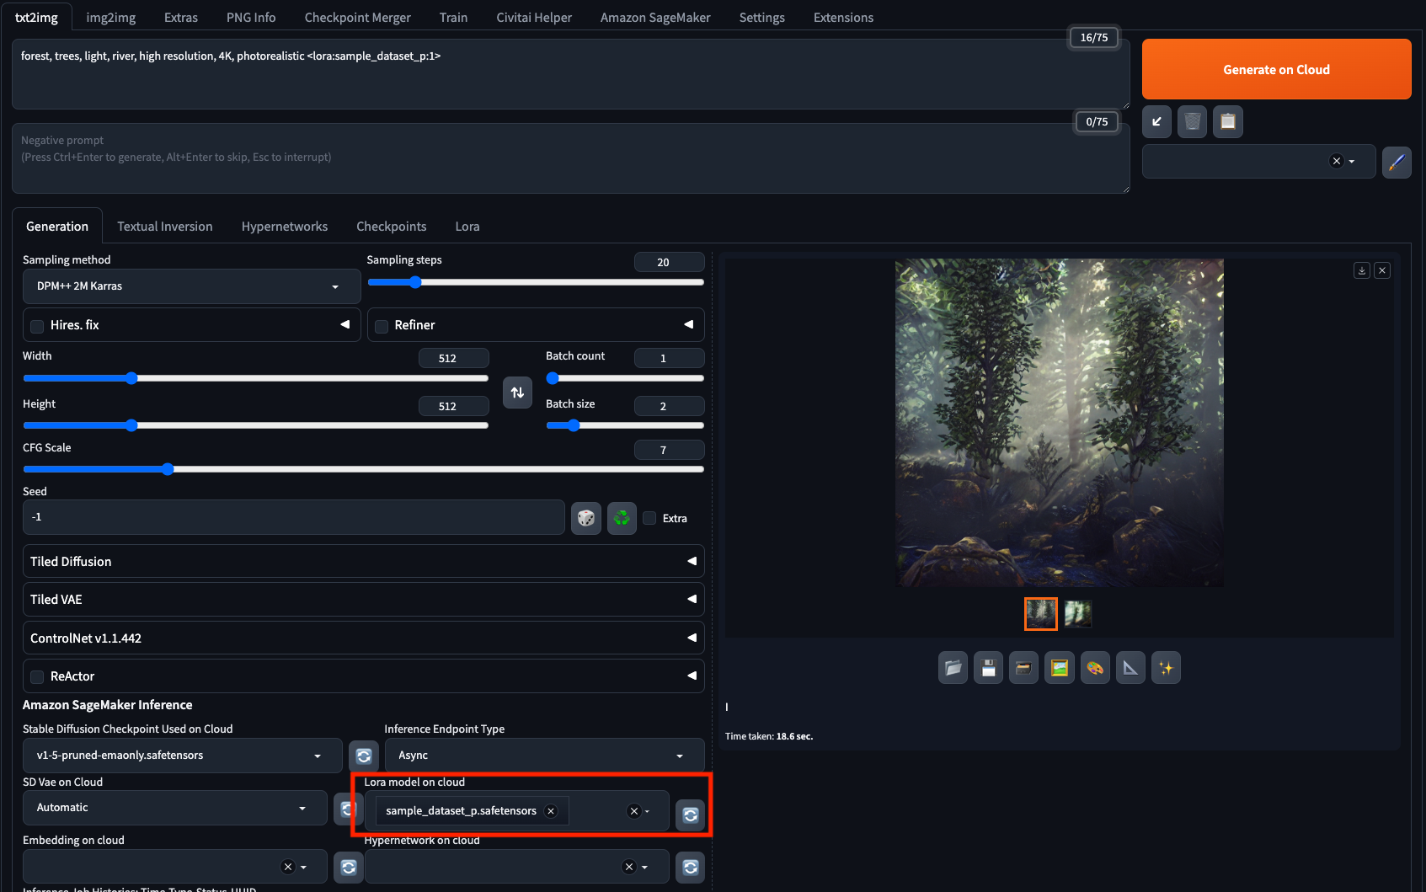Open the Extras tab
Viewport: 1426px width, 892px height.
click(181, 17)
